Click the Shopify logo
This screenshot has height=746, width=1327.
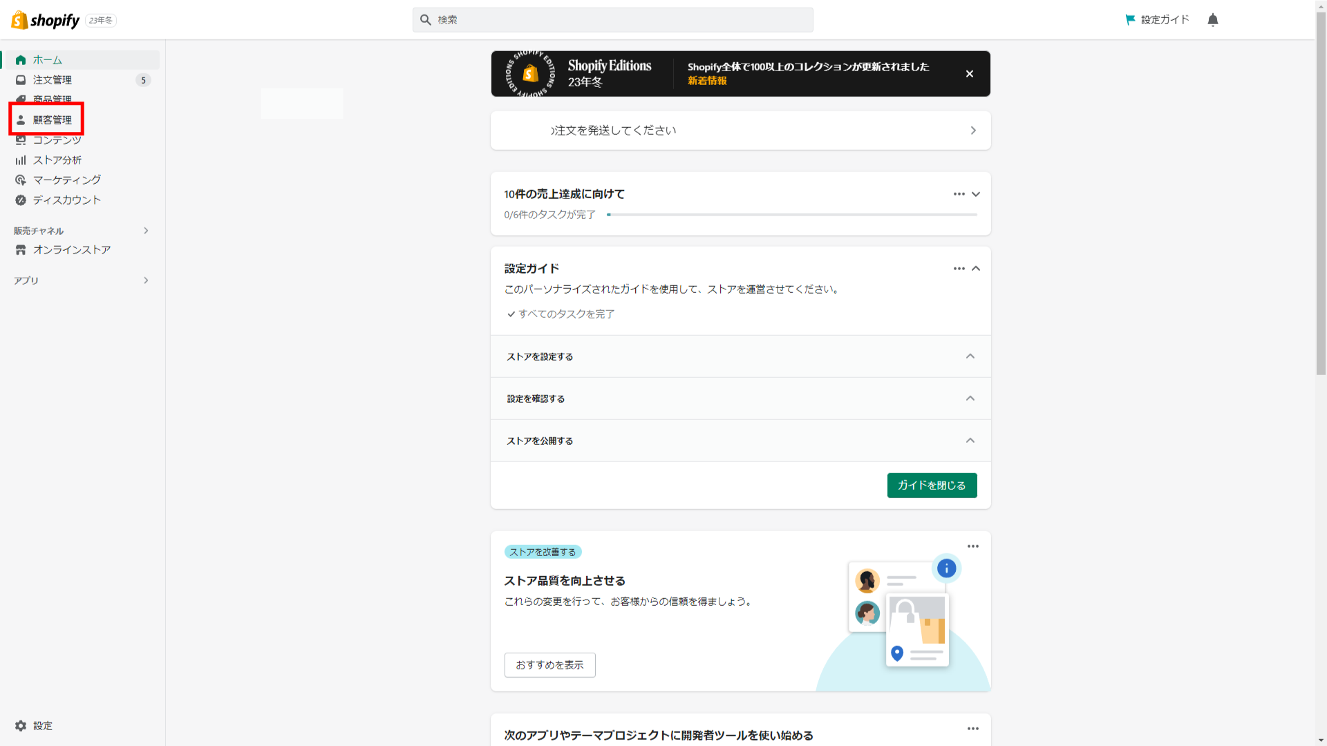tap(46, 20)
